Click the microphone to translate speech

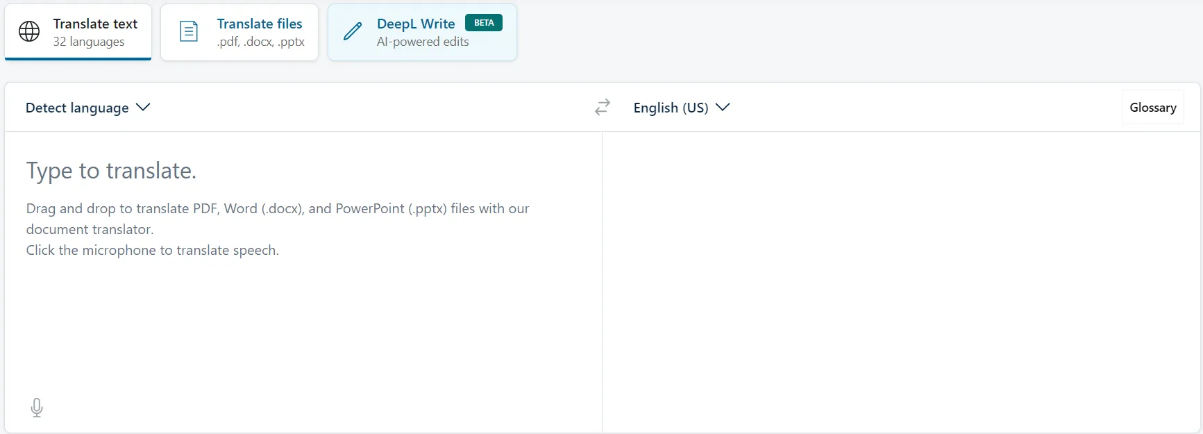(37, 408)
